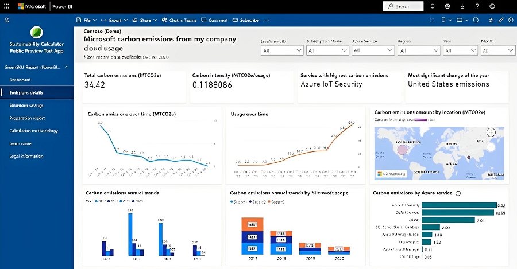Click the Chat in Teams button
Image resolution: width=517 pixels, height=269 pixels.
tap(179, 20)
